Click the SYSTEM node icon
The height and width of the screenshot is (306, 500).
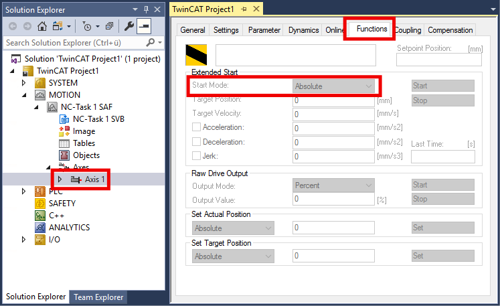pyautogui.click(x=40, y=83)
